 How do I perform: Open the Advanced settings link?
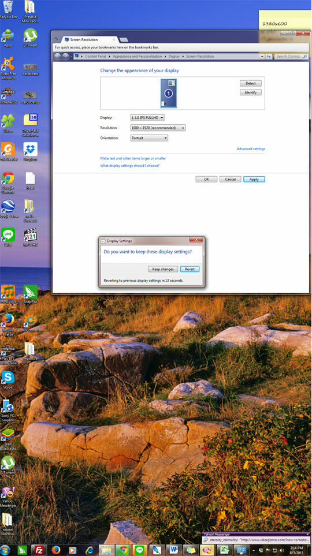251,149
